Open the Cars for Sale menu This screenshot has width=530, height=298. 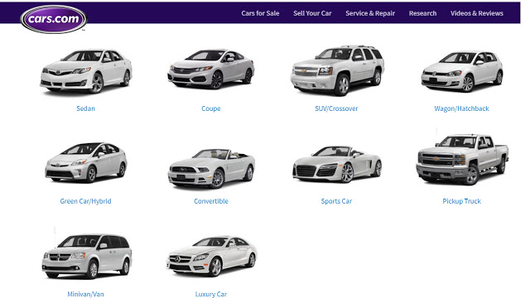pyautogui.click(x=260, y=13)
